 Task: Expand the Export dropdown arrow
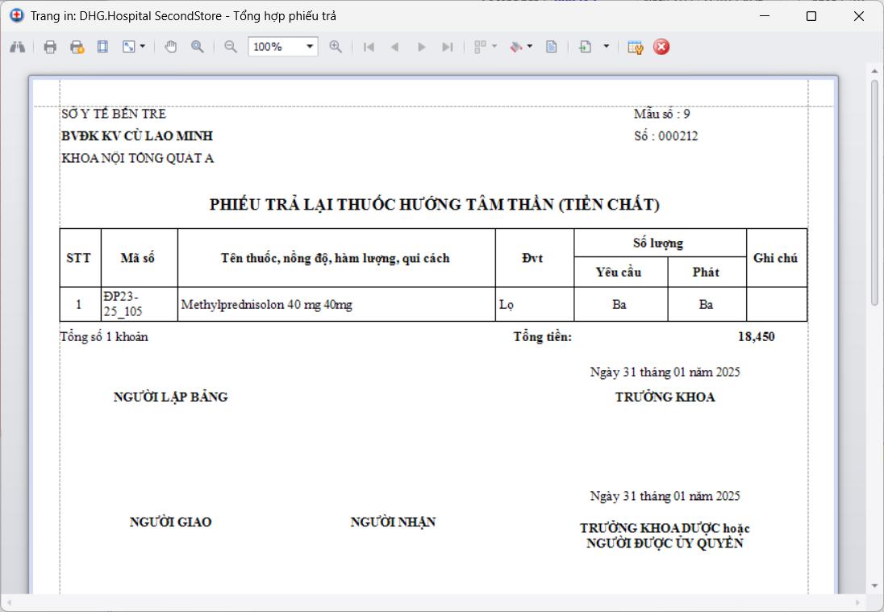[607, 47]
